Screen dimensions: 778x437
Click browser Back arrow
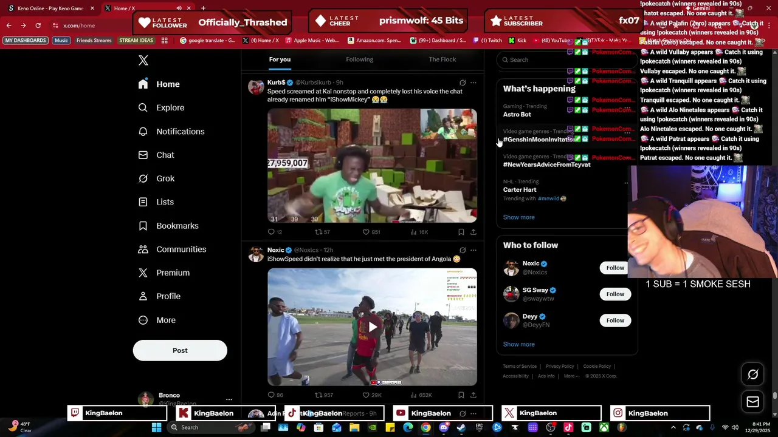pyautogui.click(x=9, y=25)
